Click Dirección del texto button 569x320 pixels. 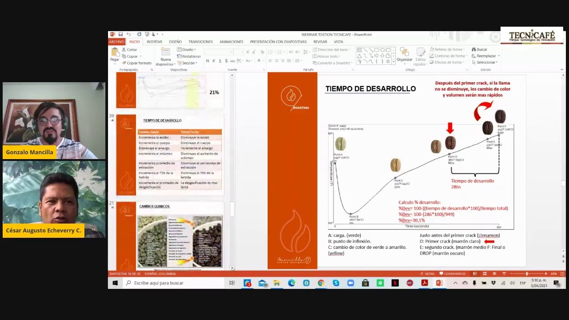[331, 50]
